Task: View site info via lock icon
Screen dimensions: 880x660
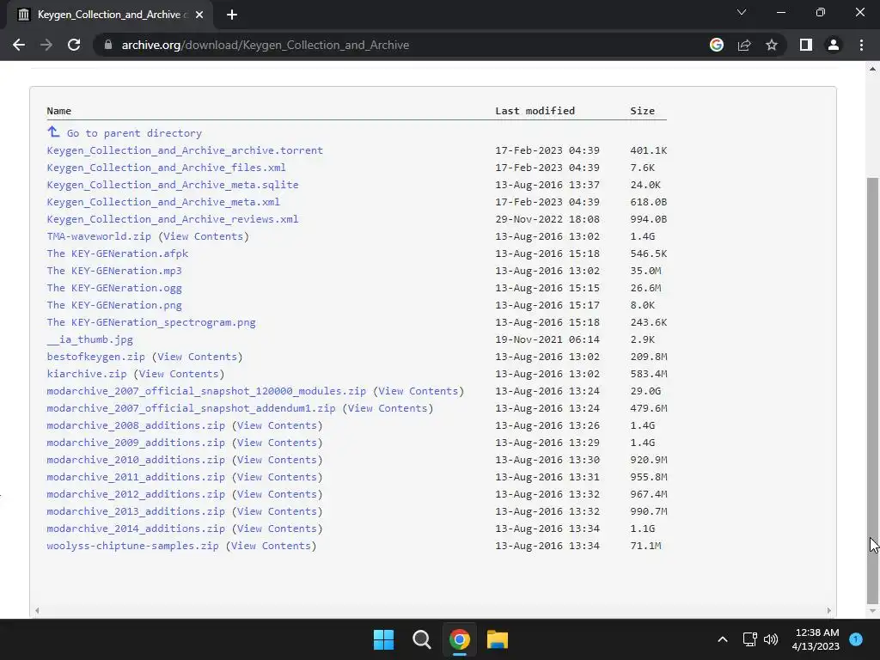Action: 107,45
